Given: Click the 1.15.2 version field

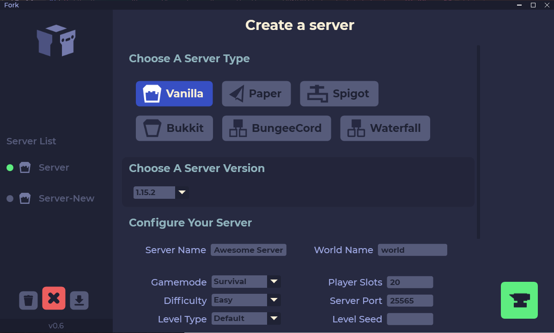Looking at the screenshot, I should (154, 192).
